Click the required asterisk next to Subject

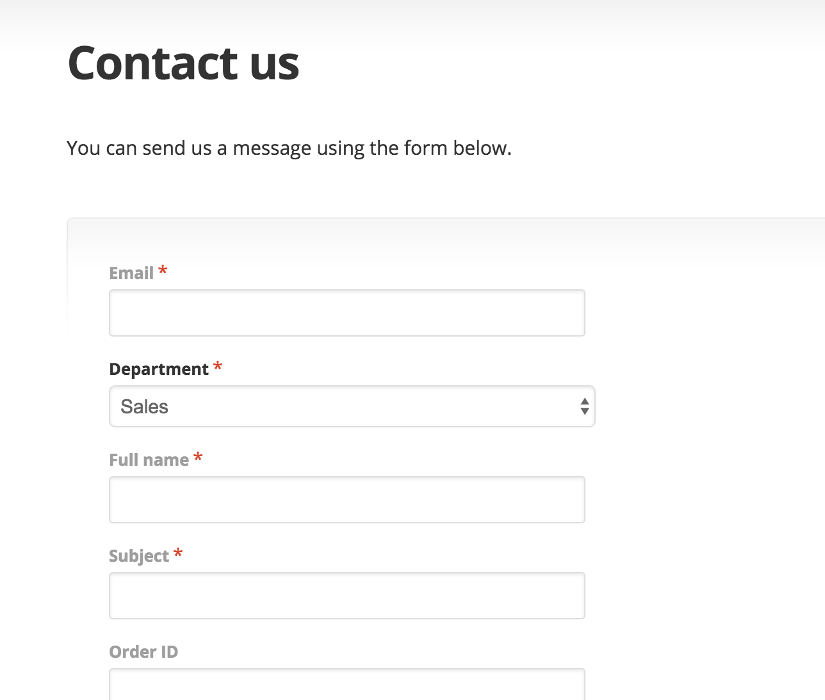pyautogui.click(x=178, y=553)
